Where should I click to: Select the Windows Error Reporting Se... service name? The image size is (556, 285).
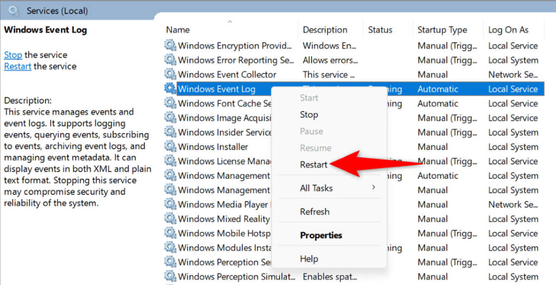pos(236,60)
